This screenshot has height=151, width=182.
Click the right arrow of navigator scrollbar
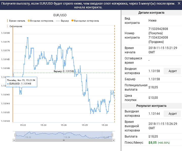tap(114, 140)
